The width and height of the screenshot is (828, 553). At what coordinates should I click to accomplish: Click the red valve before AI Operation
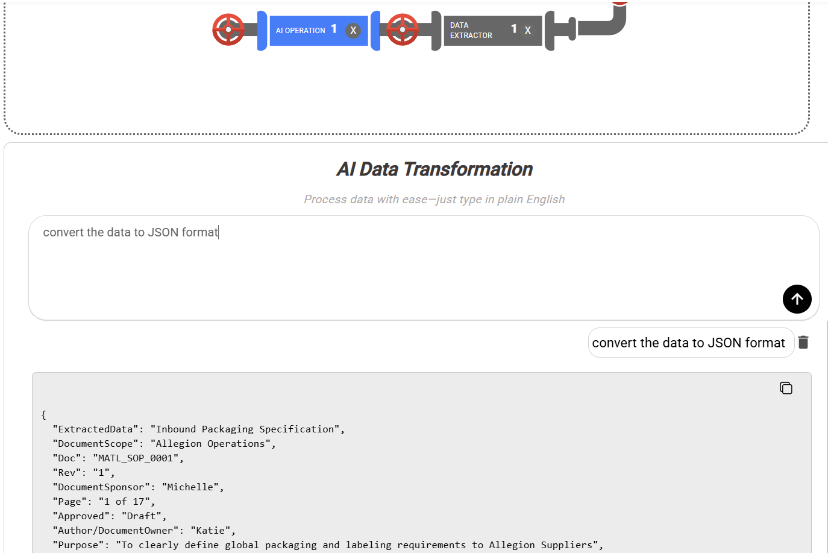click(x=228, y=30)
